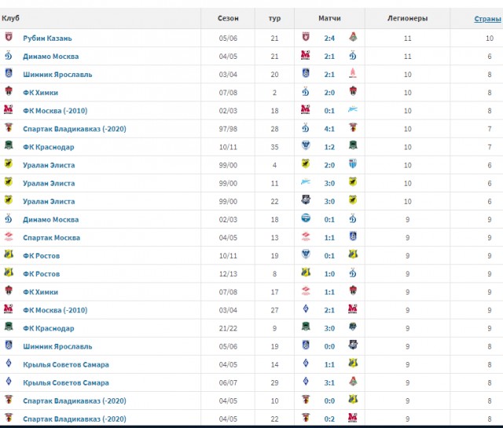Open Спартак Москва club link

click(x=51, y=238)
